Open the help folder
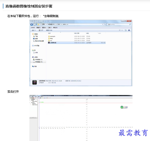 click(x=51, y=38)
